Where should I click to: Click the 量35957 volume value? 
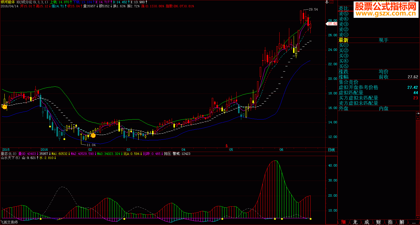[89, 6]
